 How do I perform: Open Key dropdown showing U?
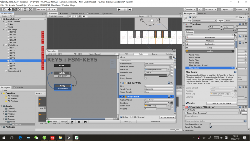[x=159, y=86]
